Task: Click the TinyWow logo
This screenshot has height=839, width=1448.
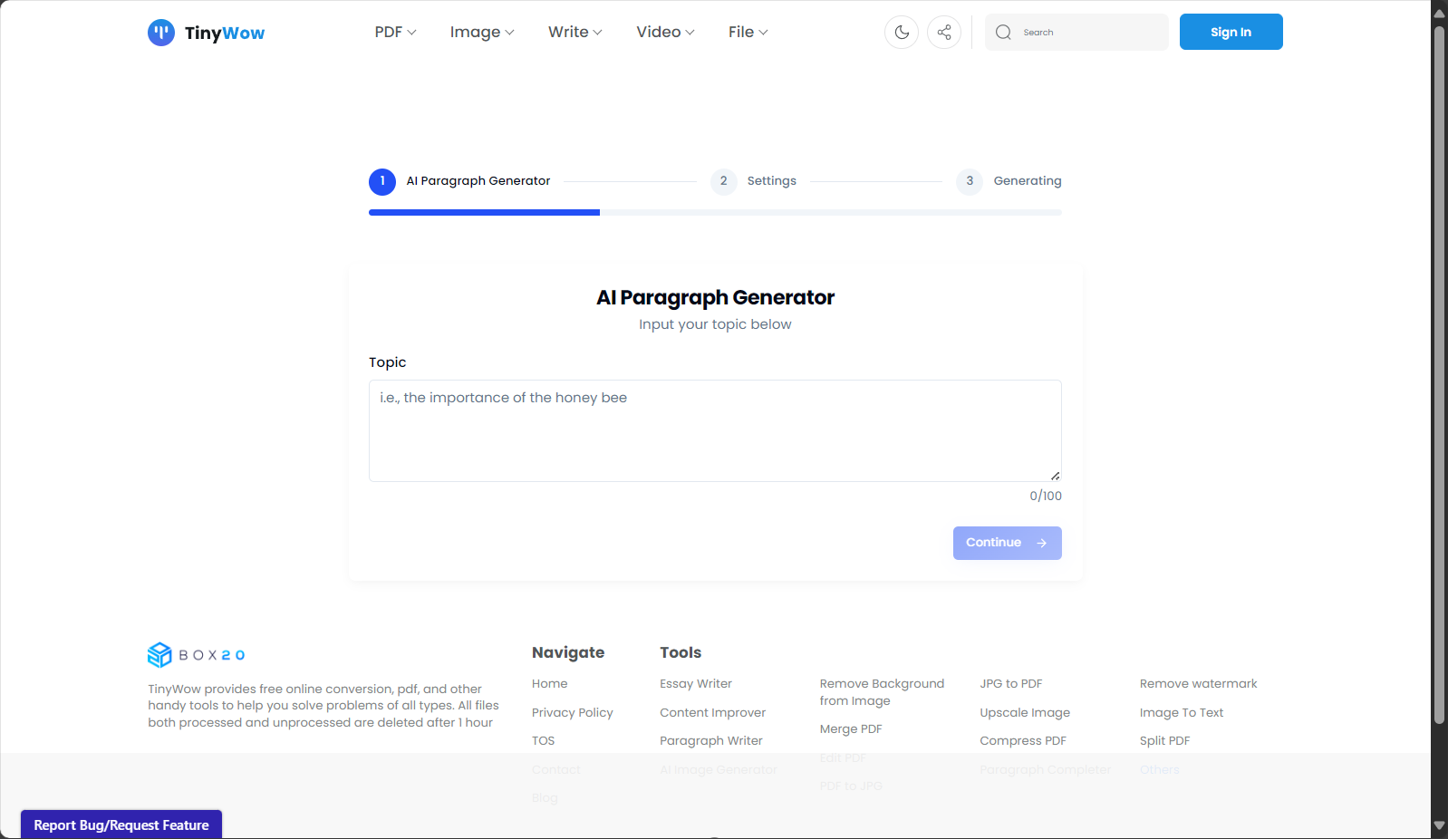Action: click(x=207, y=33)
